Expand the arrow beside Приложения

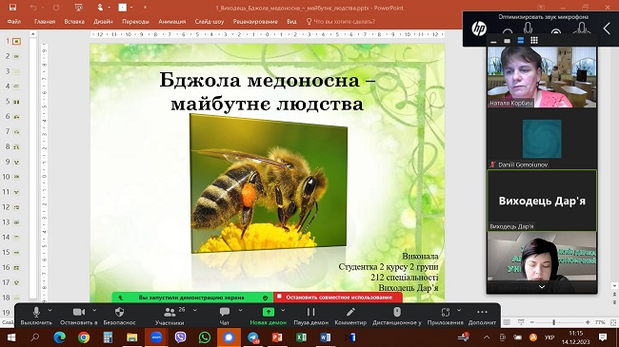click(x=459, y=311)
